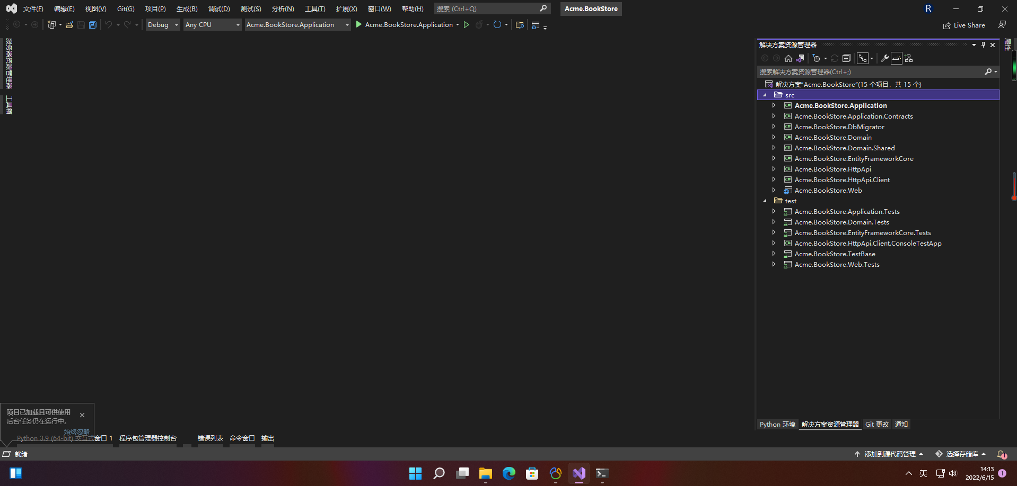The width and height of the screenshot is (1017, 486).
Task: Open the Git(G) menu
Action: (126, 9)
